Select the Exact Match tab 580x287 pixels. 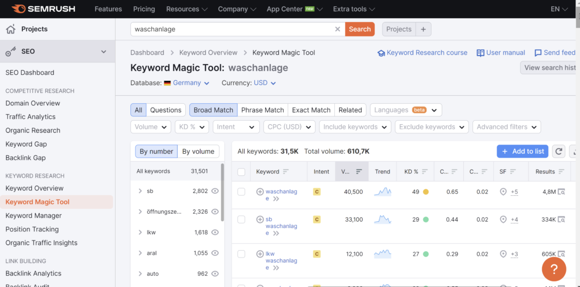point(311,110)
